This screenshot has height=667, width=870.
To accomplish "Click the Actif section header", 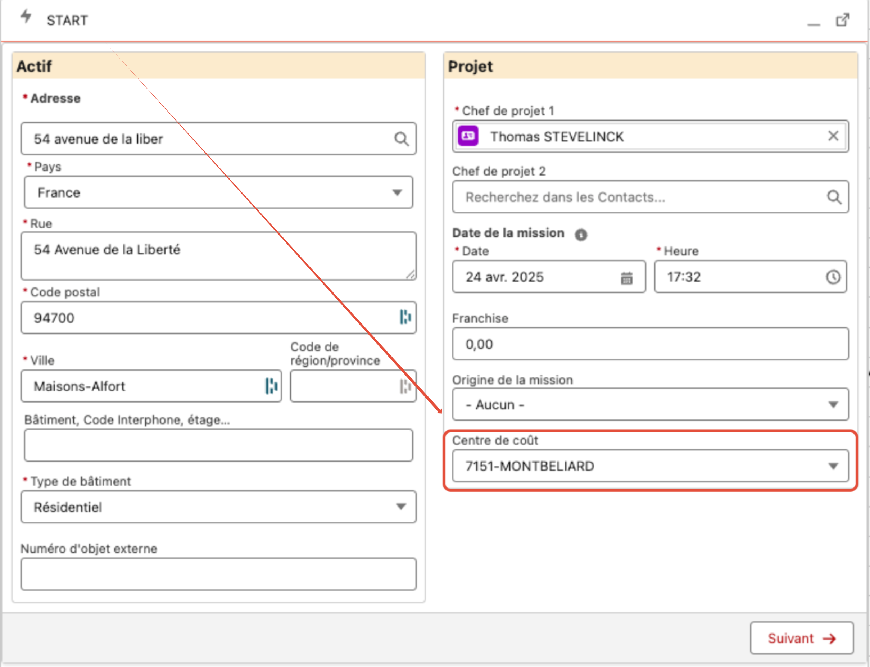I will pyautogui.click(x=219, y=65).
